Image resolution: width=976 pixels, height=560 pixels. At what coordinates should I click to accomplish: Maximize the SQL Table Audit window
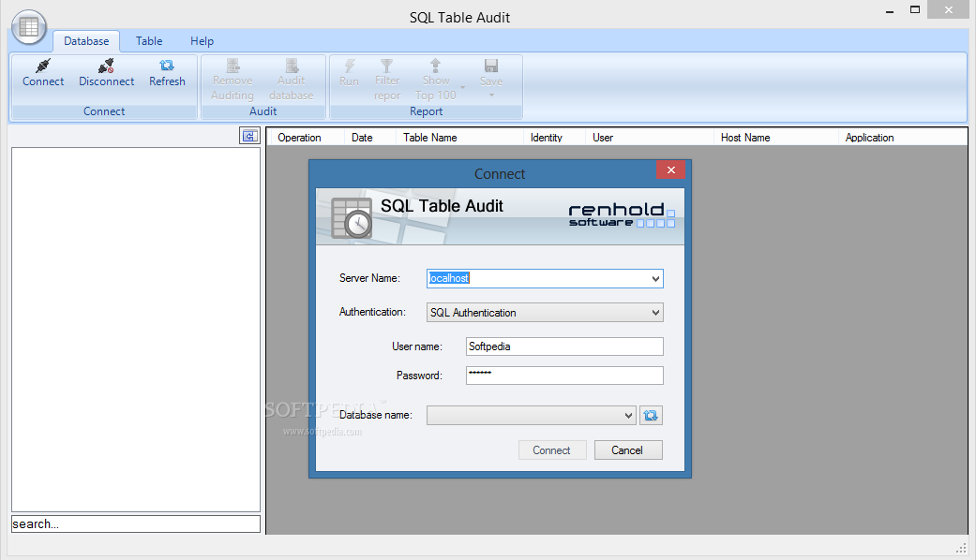pos(915,10)
